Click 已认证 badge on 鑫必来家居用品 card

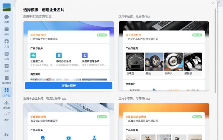click(197, 117)
